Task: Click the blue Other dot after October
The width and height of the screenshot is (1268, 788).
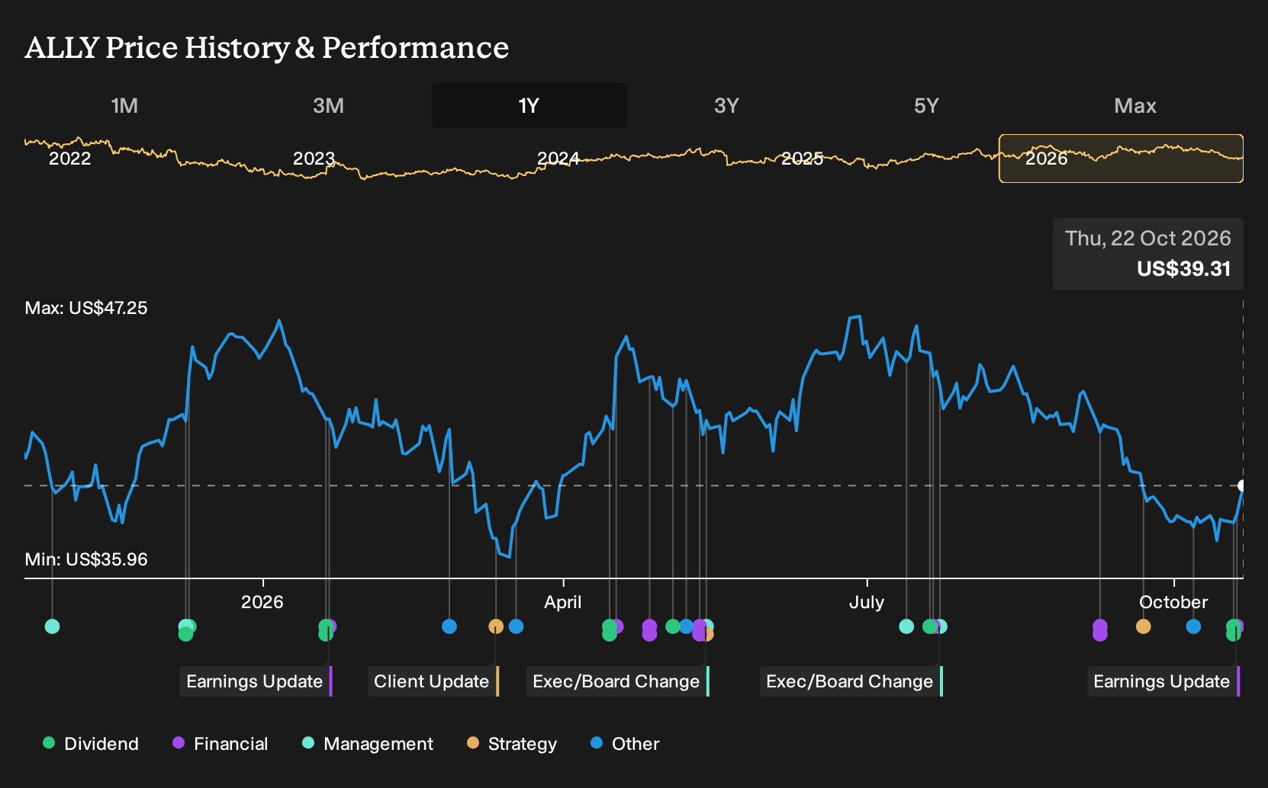Action: click(1193, 626)
